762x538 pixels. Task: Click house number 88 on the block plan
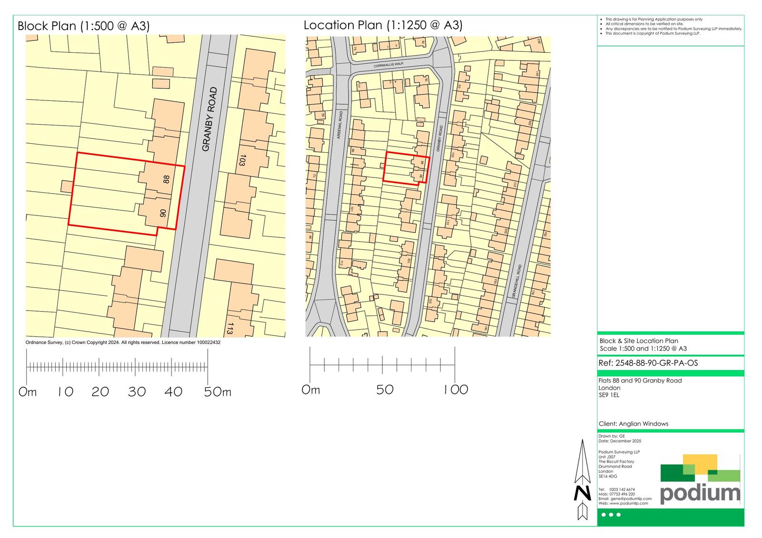[166, 179]
